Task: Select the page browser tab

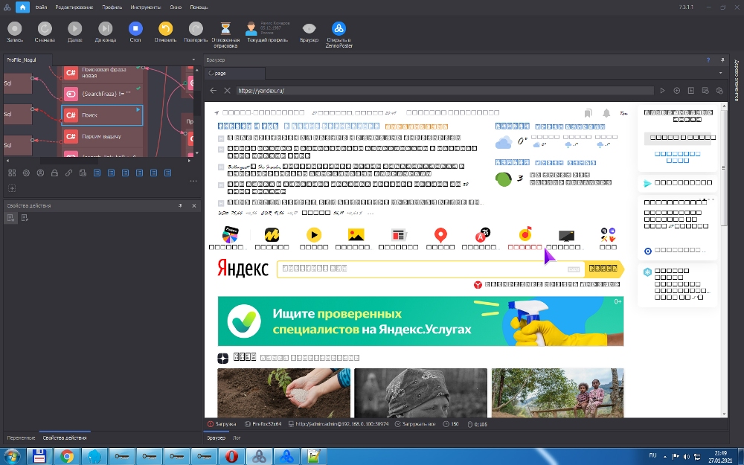Action: click(234, 73)
